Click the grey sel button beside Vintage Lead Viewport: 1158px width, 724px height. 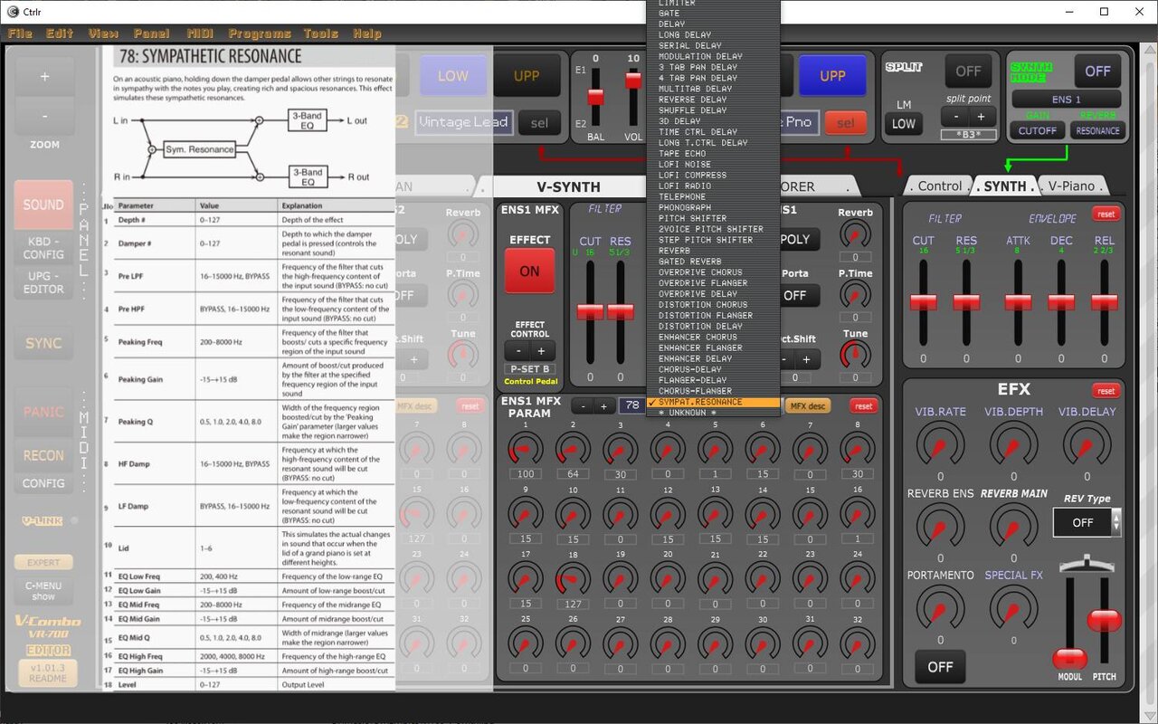[539, 123]
